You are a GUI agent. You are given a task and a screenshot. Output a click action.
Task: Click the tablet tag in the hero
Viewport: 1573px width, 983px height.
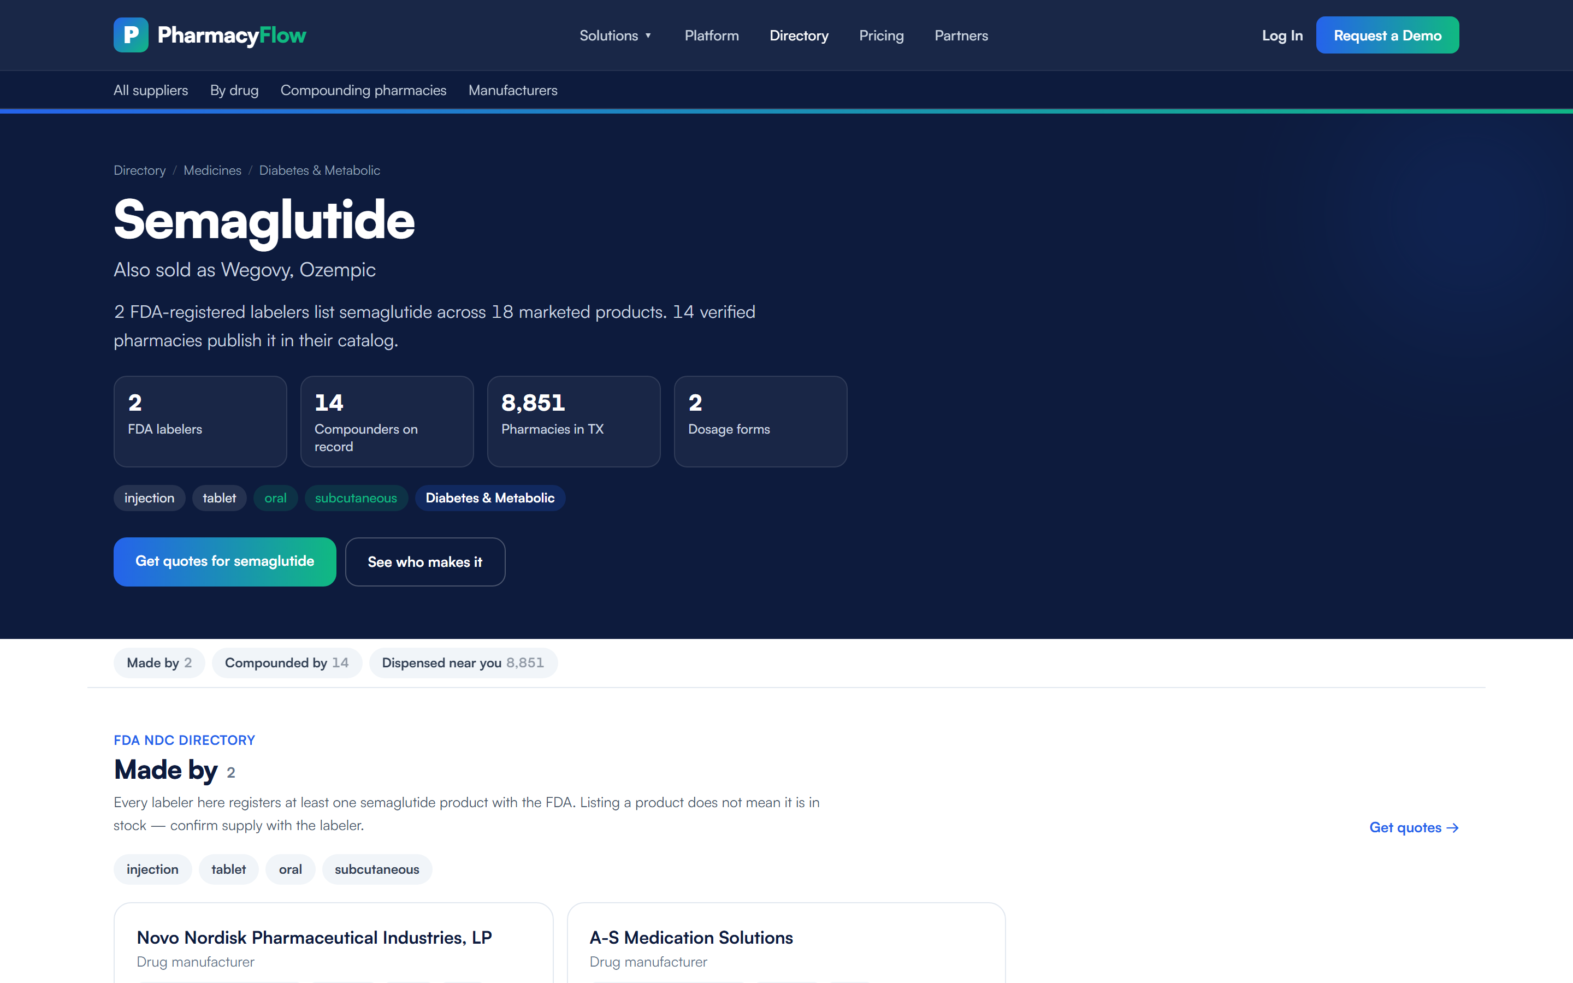click(219, 498)
